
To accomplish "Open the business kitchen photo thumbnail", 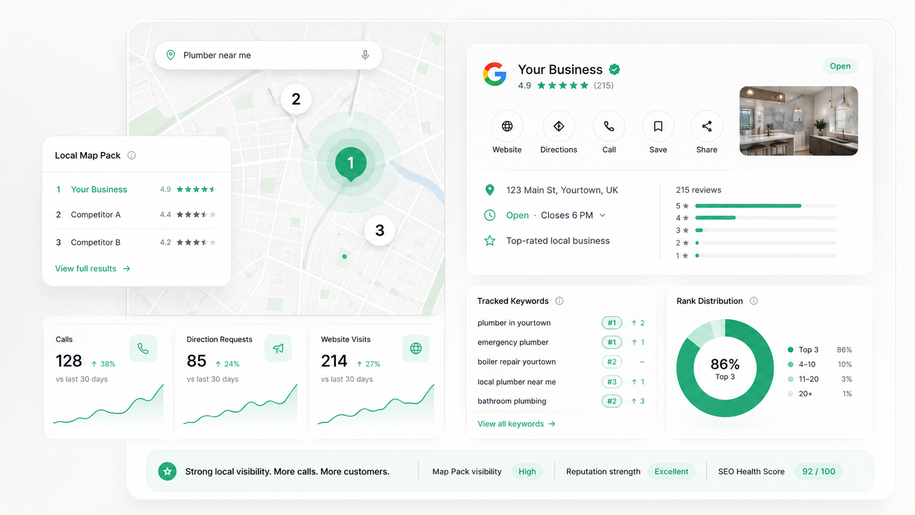I will (798, 121).
